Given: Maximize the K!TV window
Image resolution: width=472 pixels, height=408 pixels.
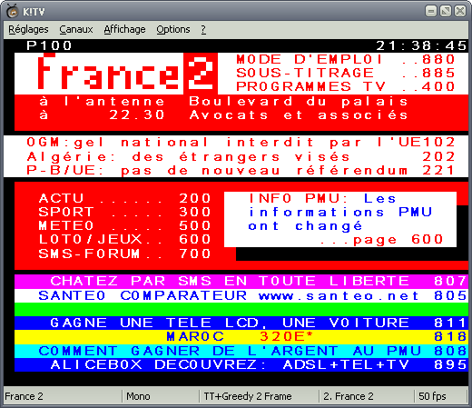Looking at the screenshot, I should click(446, 11).
